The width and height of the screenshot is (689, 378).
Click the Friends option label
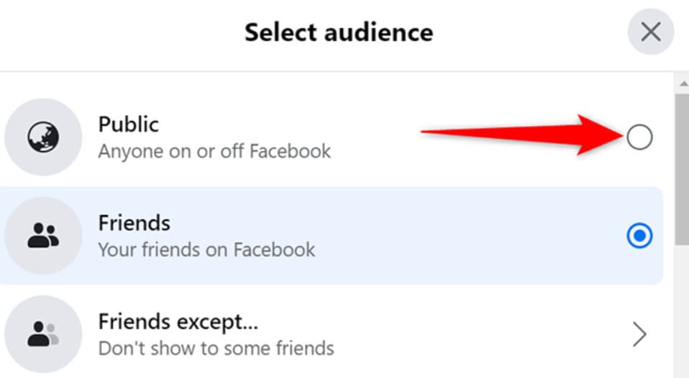(x=134, y=222)
